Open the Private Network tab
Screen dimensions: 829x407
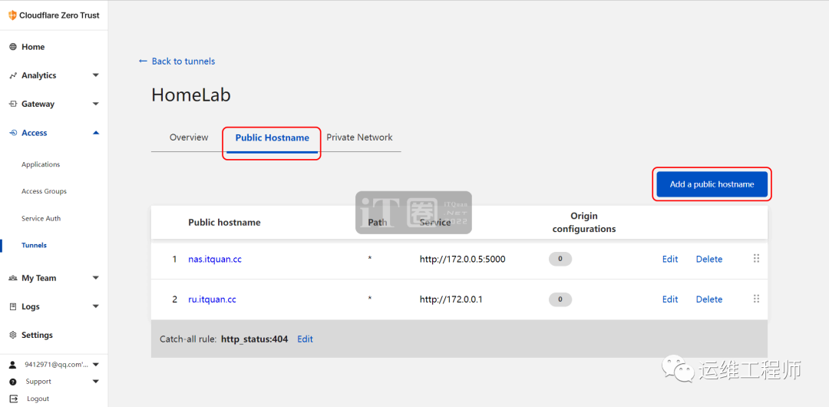click(359, 137)
